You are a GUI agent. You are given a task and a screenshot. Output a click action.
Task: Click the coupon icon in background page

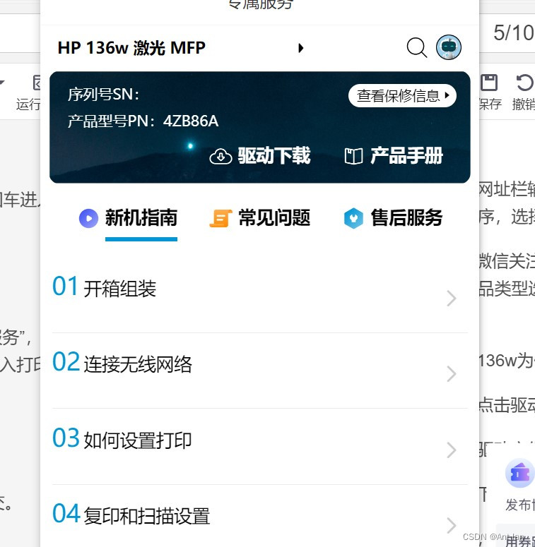519,474
